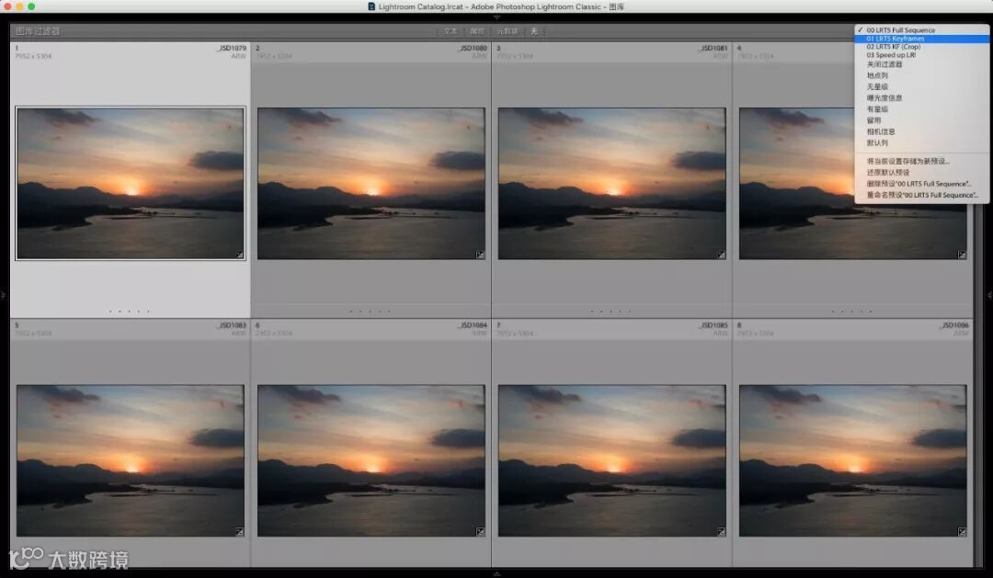Select the 曝光度信息 filter preset
The image size is (993, 578).
922,98
